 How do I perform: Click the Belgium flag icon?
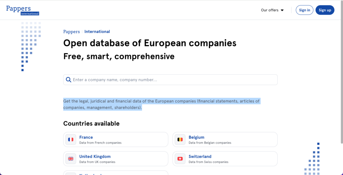click(x=180, y=140)
